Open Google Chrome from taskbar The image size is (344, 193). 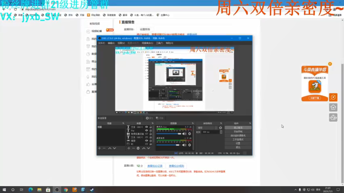(66, 190)
